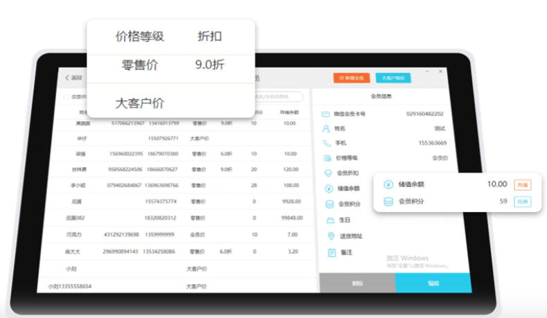Click the card number 029160482202 value
The width and height of the screenshot is (547, 318).
coord(425,114)
